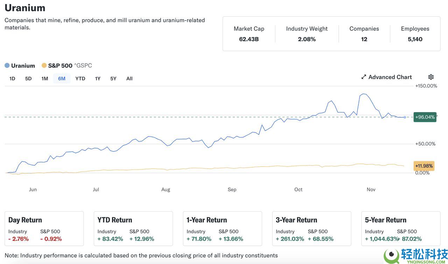Click the Advanced Chart expand arrows icon

364,77
